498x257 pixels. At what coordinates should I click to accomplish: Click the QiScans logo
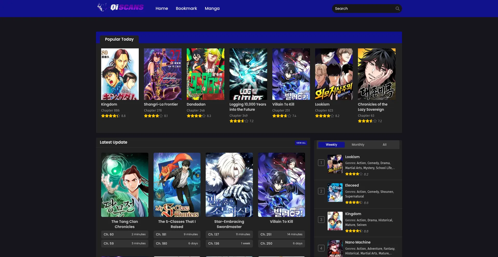pos(121,7)
